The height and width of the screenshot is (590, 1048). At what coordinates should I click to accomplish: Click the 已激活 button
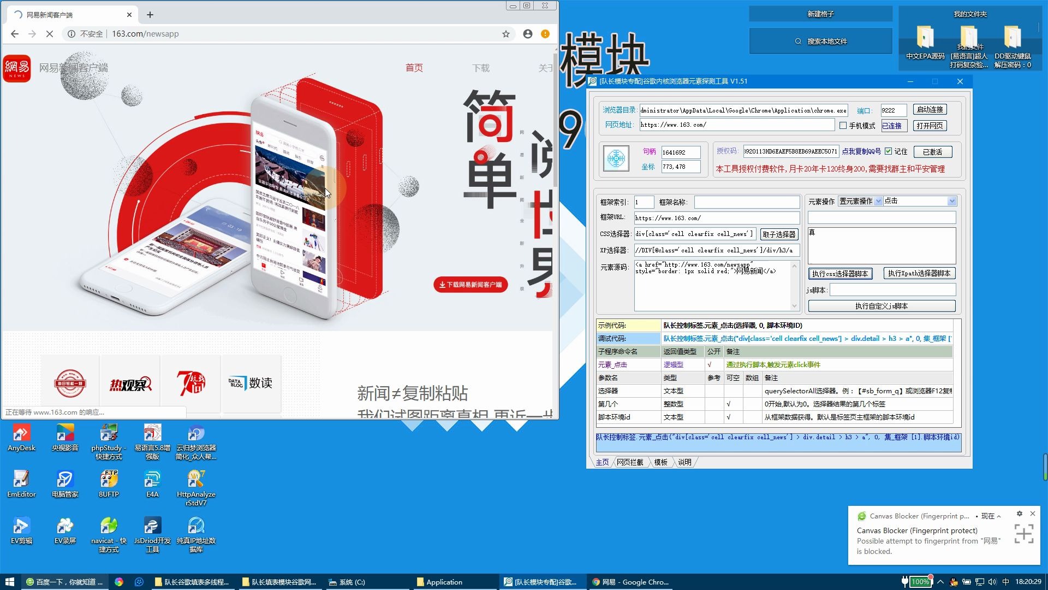click(x=933, y=152)
